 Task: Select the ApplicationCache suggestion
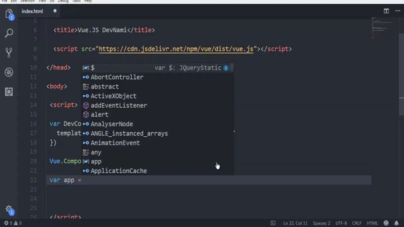click(x=158, y=171)
